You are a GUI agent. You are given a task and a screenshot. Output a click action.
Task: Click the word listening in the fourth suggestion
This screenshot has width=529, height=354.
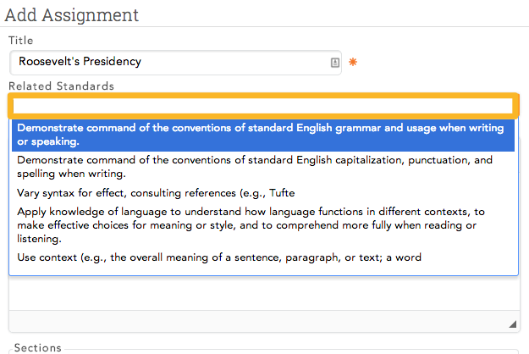[39, 239]
